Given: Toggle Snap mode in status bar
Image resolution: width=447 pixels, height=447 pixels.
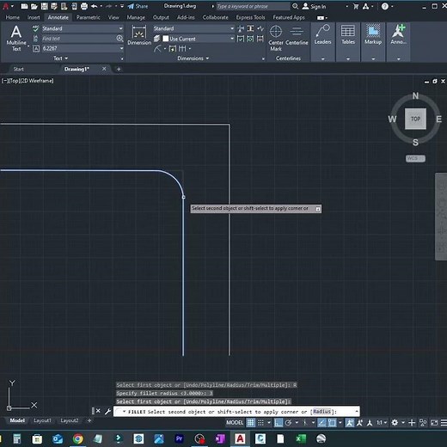Looking at the screenshot, I should coord(260,423).
